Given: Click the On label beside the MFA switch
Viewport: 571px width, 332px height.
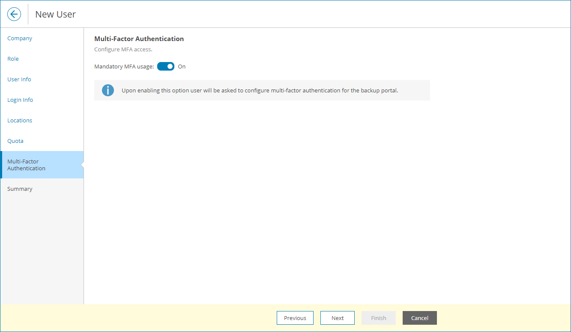Looking at the screenshot, I should [x=182, y=66].
